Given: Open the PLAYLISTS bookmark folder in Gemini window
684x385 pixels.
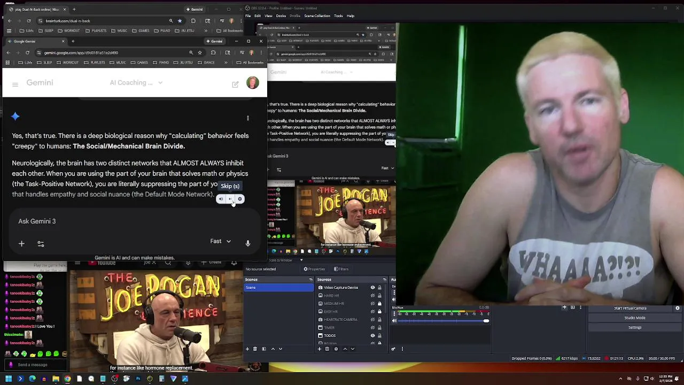Looking at the screenshot, I should tap(95, 63).
